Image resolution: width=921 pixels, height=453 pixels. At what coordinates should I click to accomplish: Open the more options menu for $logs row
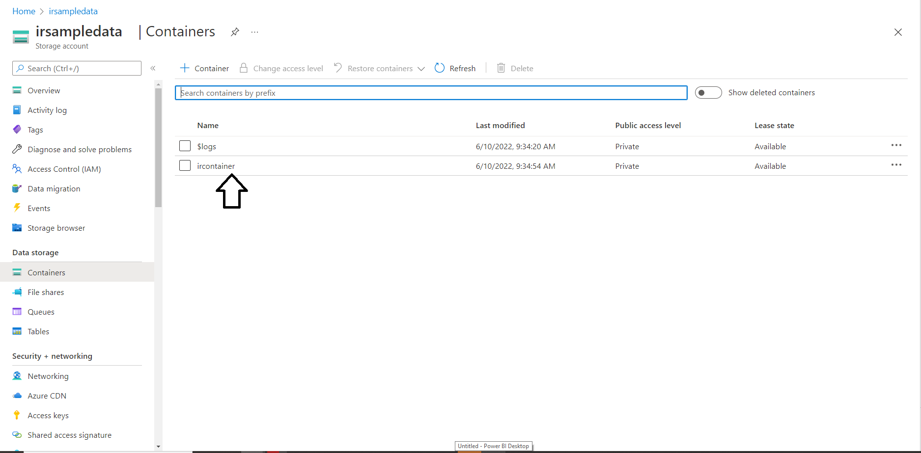896,145
